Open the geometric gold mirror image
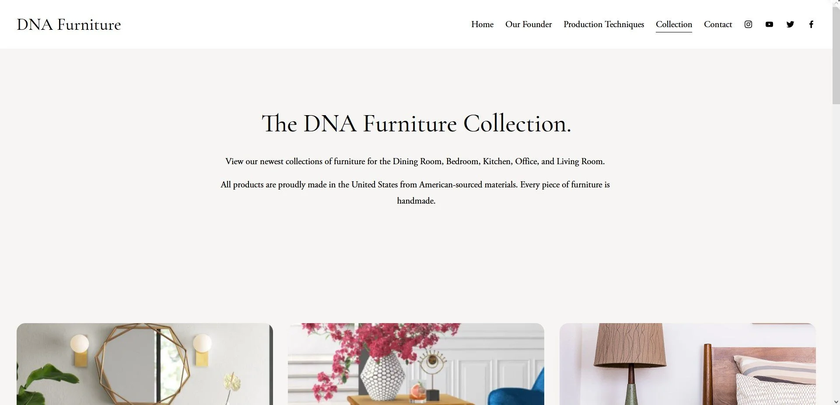Image resolution: width=840 pixels, height=405 pixels. (145, 364)
